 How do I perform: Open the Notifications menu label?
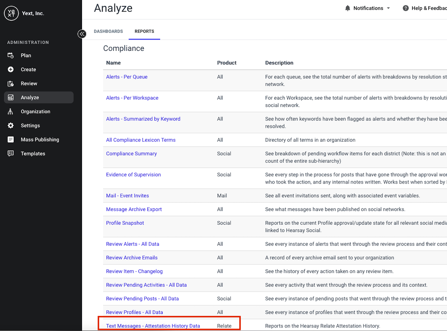tap(368, 8)
